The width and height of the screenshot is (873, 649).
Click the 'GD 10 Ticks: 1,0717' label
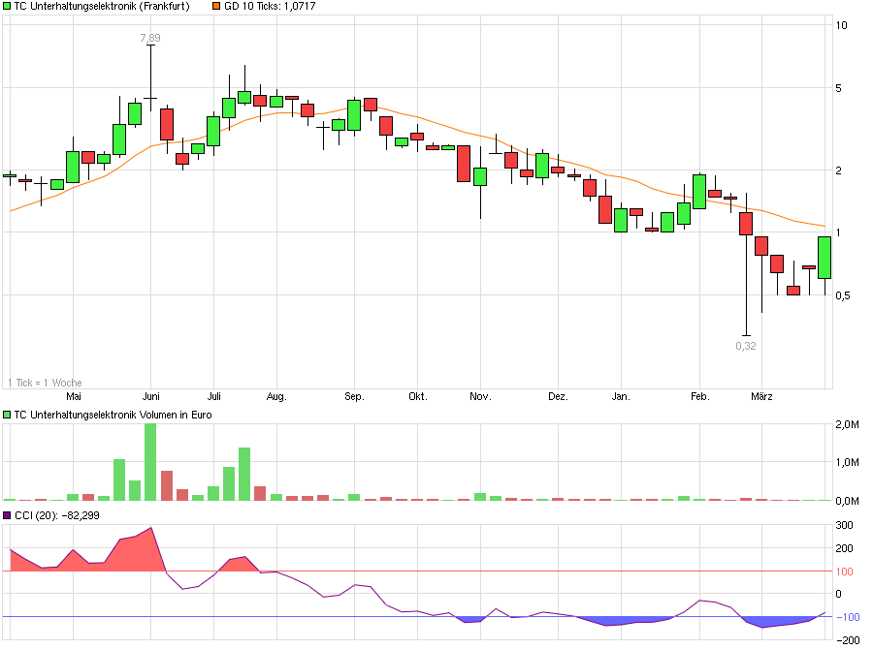270,6
